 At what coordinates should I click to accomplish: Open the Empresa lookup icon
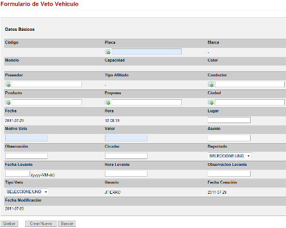click(x=108, y=103)
